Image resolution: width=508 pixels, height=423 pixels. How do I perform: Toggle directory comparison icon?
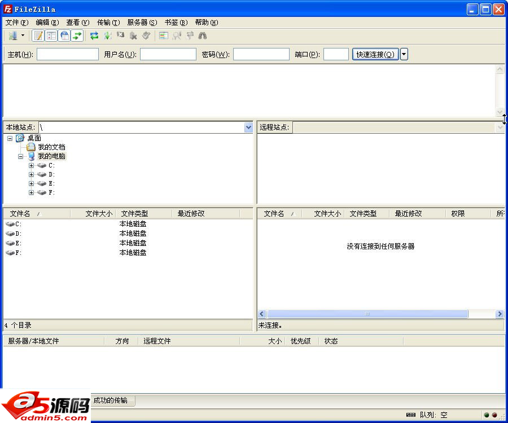[177, 36]
